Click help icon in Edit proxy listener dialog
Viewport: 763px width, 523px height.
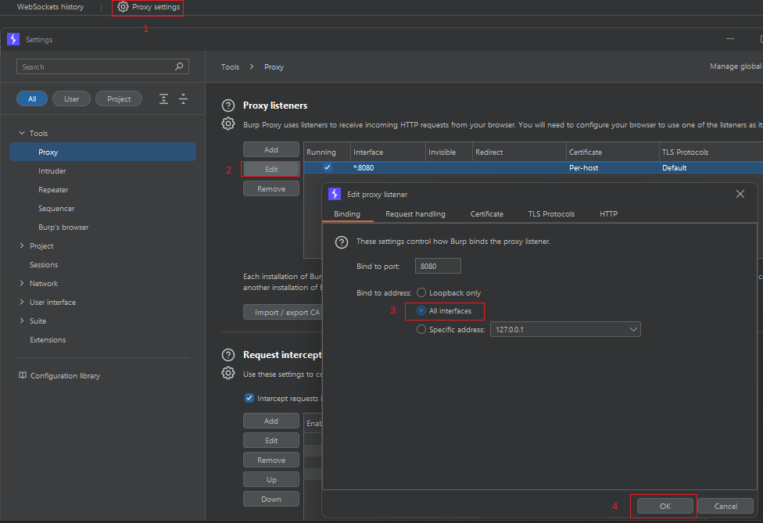pyautogui.click(x=342, y=242)
